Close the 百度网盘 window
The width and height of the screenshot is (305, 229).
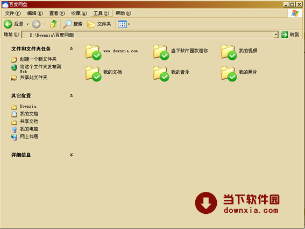click(x=299, y=4)
